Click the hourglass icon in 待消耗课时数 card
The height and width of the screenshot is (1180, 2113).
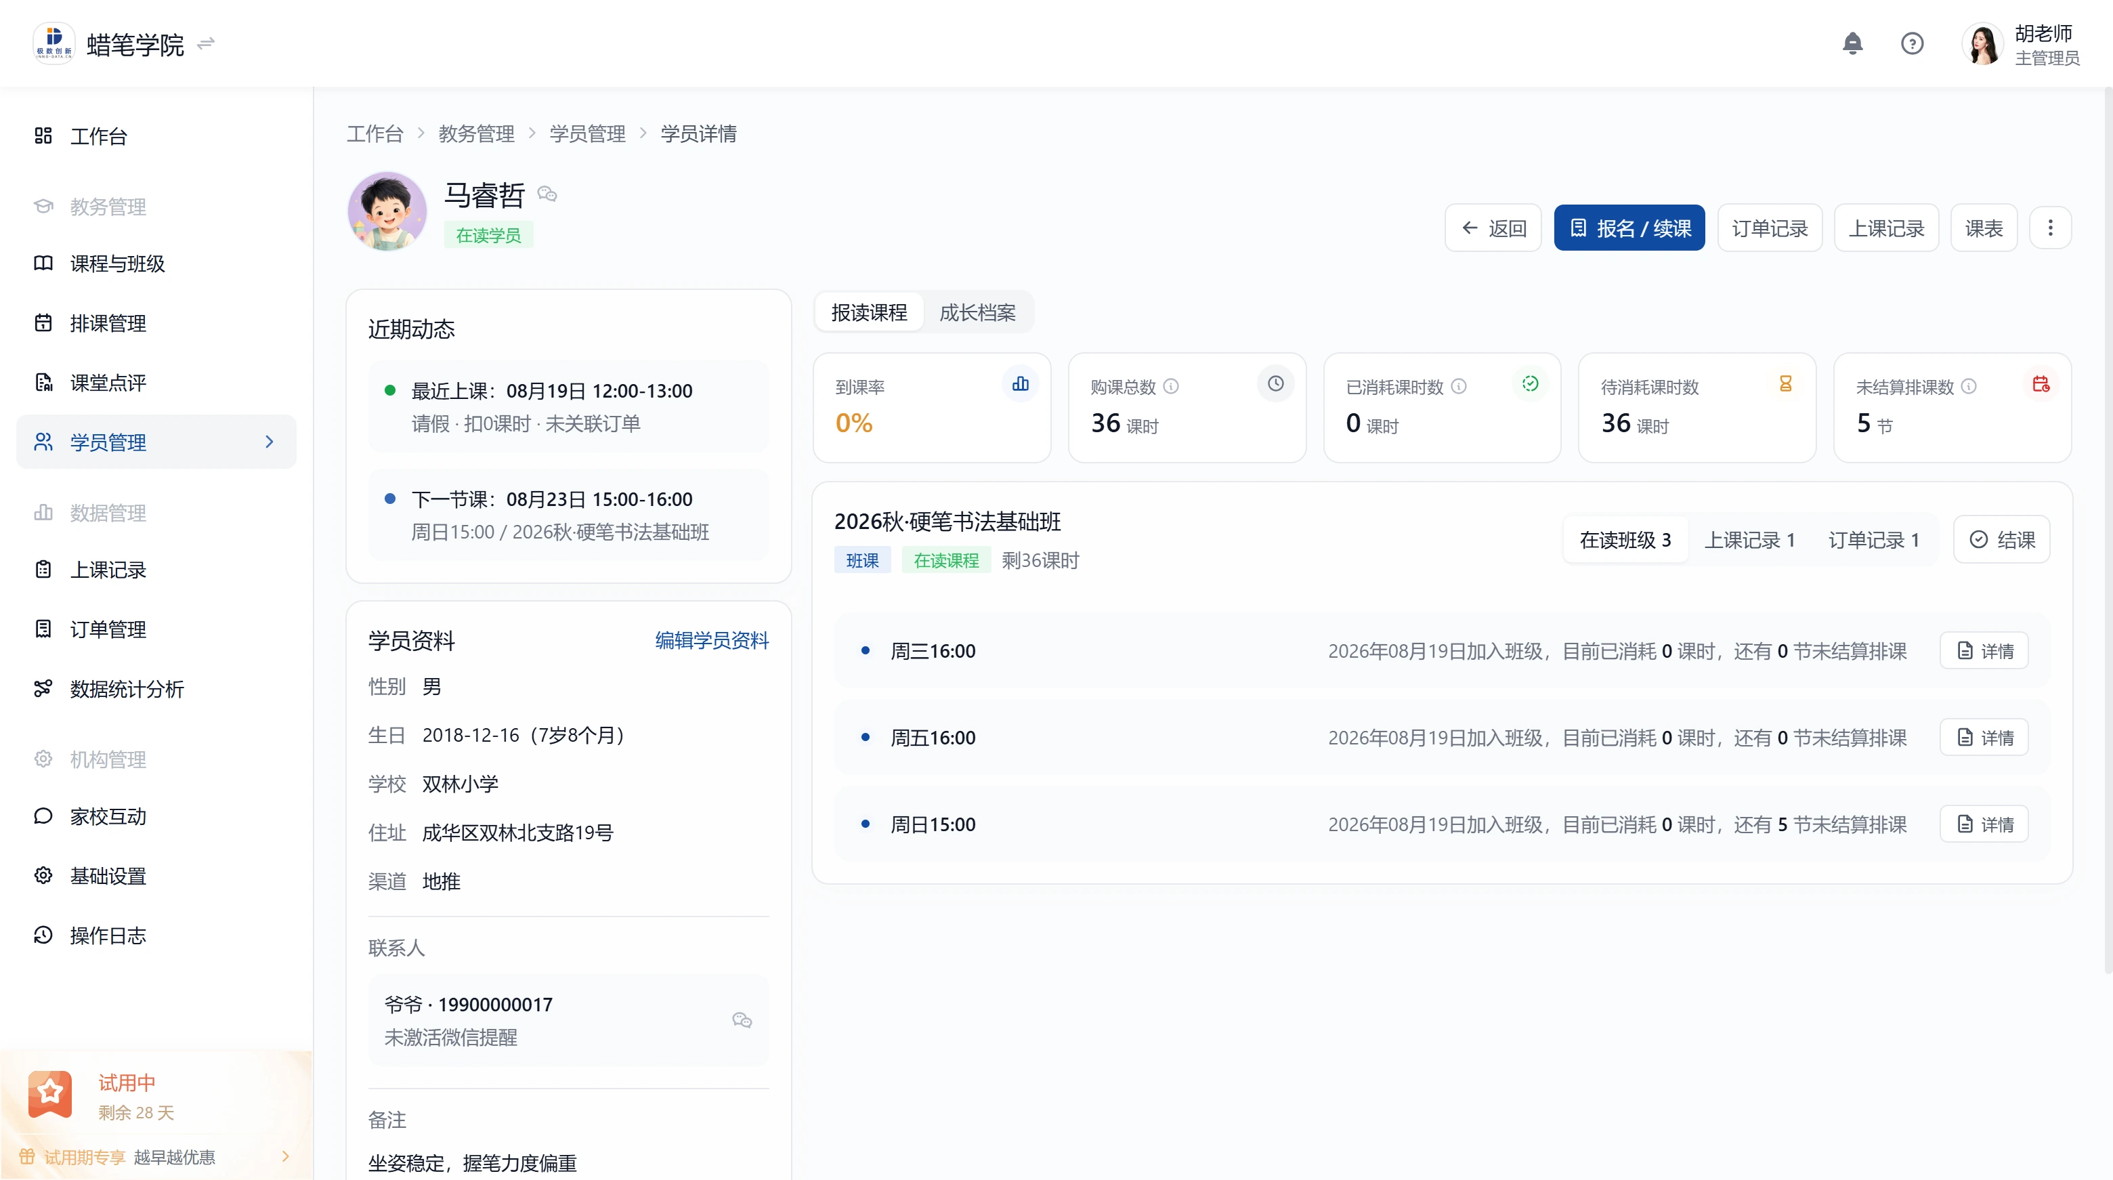click(x=1786, y=383)
